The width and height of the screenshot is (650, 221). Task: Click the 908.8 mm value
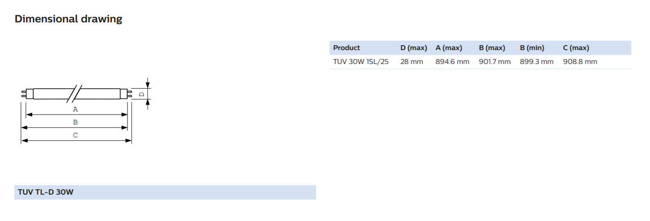[x=580, y=62]
